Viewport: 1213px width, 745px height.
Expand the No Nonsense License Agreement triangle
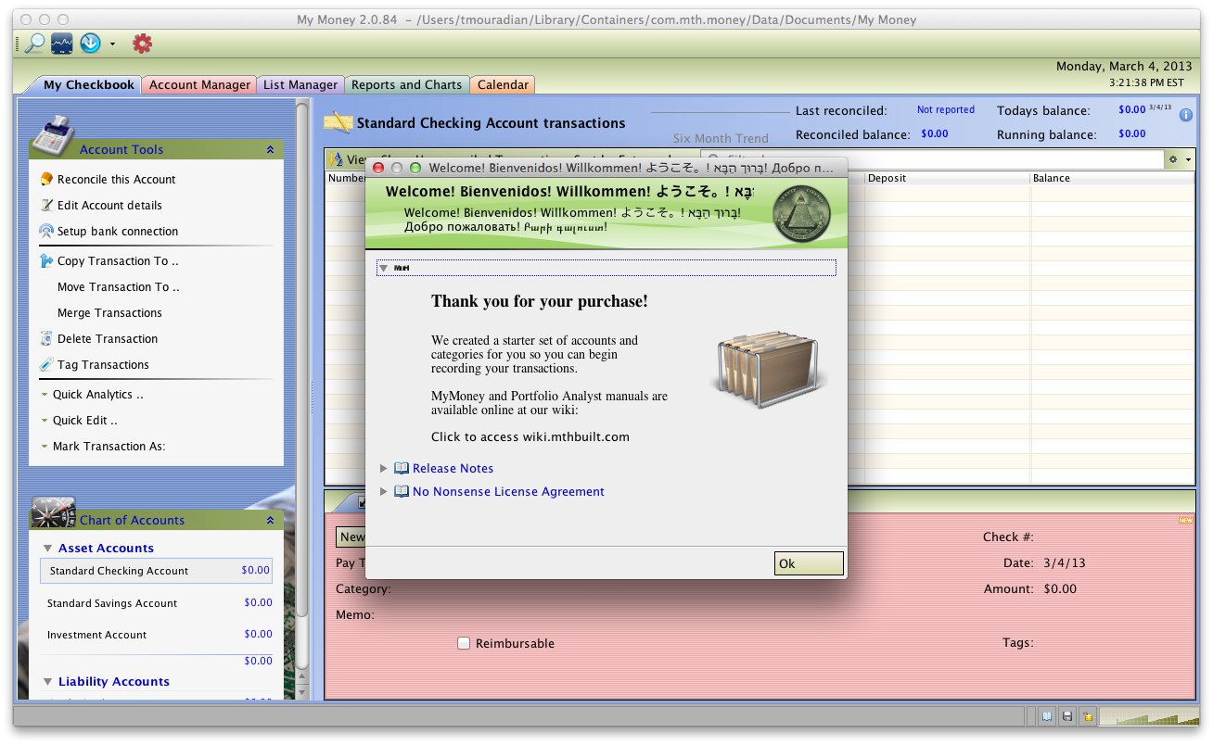(x=384, y=491)
